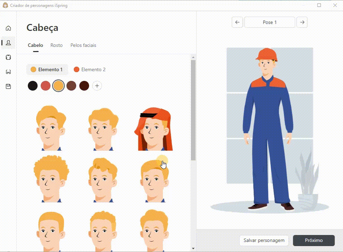
Task: Pick the red hair color swatch
Action: pos(46,86)
